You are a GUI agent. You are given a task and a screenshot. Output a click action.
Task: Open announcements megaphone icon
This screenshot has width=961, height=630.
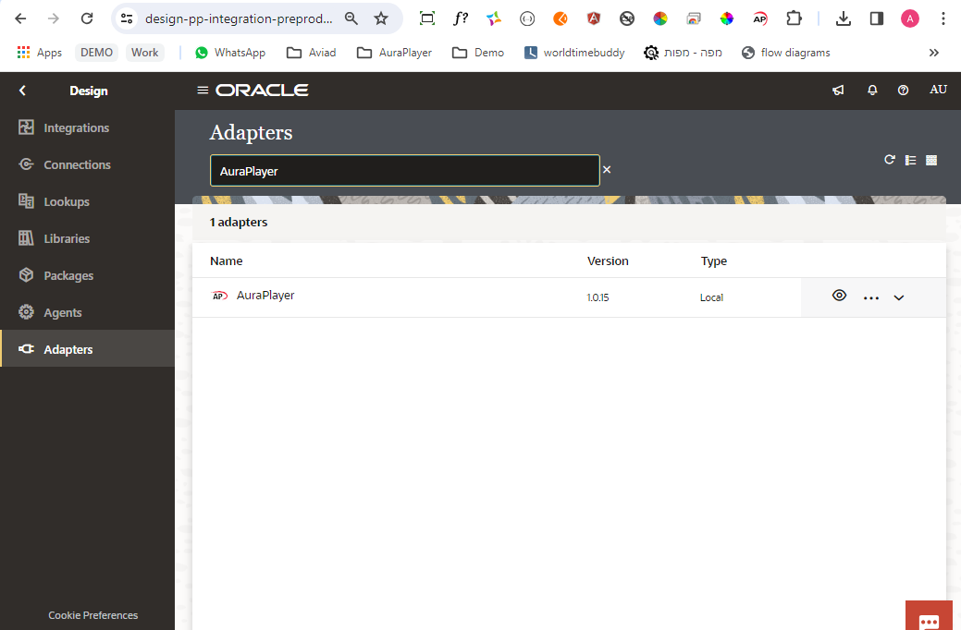(838, 90)
